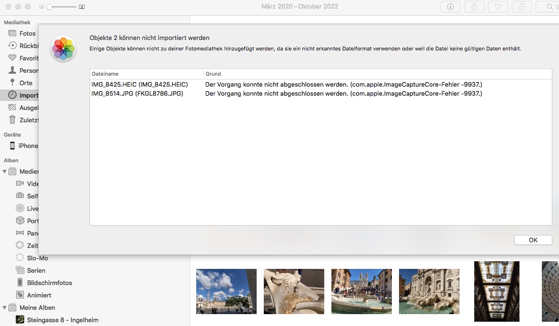Open the Trevi fountain photo thumbnail
Screen dimensions: 559x326
429,291
